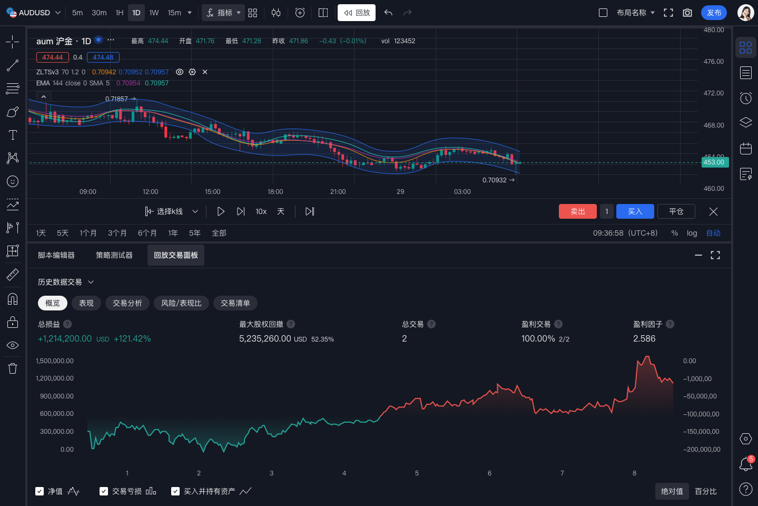Add alert with clock plus icon
This screenshot has width=758, height=506.
coord(300,13)
